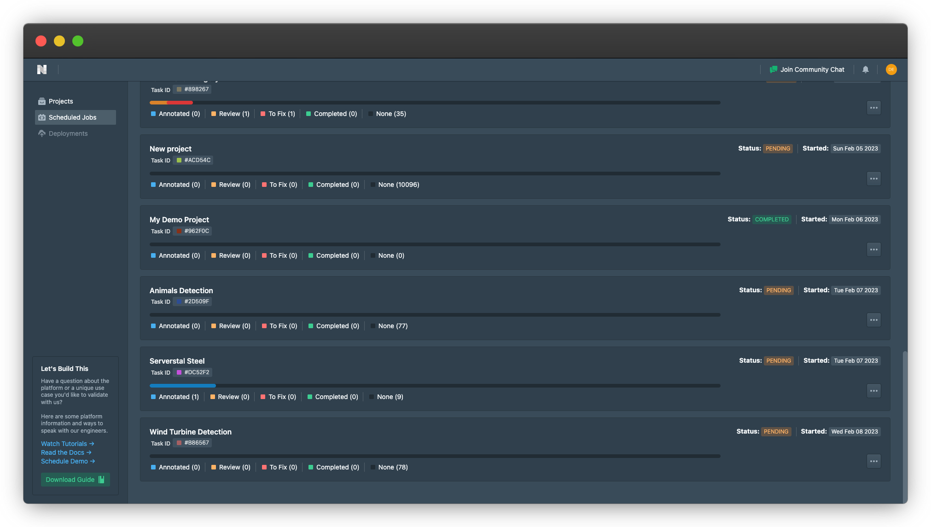Viewport: 931px width, 527px height.
Task: Click the swatch of task #B86567
Action: (x=179, y=443)
